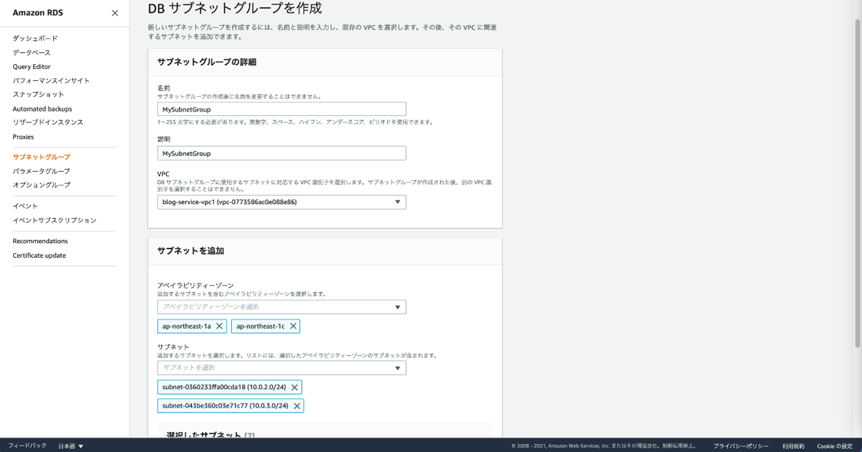Select スナップショット in the navigation
Image resolution: width=862 pixels, height=452 pixels.
[38, 94]
